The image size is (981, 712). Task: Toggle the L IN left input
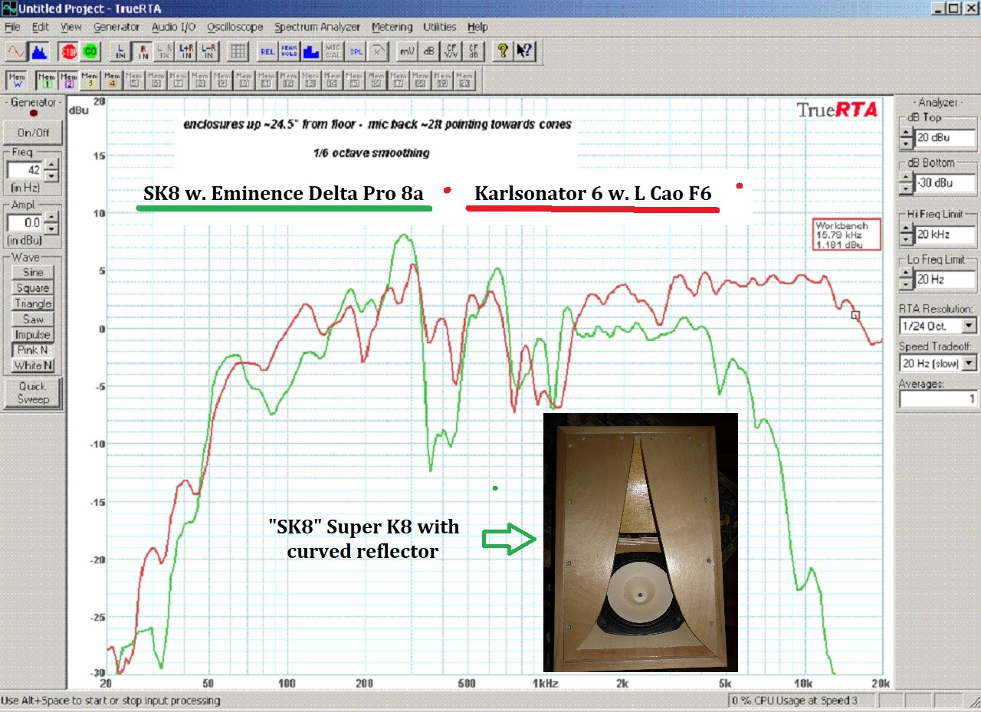tap(120, 51)
